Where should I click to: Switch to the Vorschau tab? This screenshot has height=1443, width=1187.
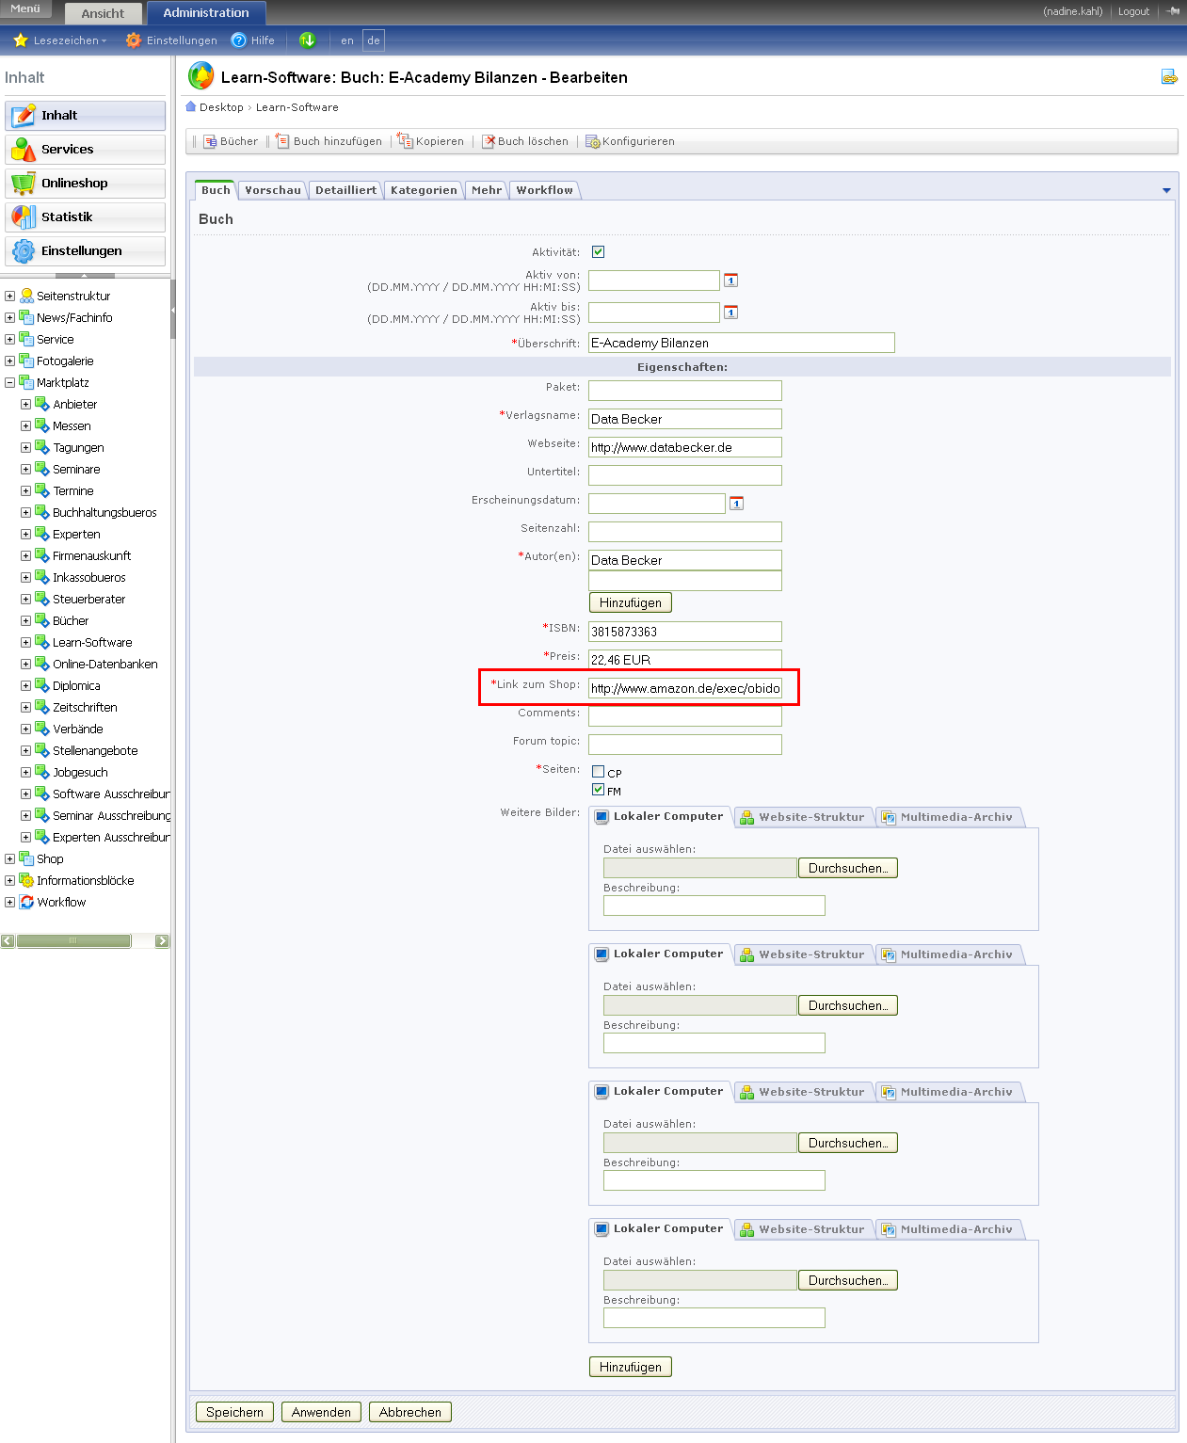pos(273,190)
